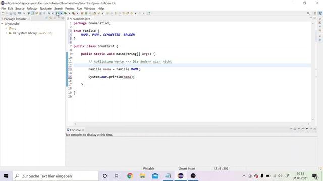Click the External Tools run icon

[x=73, y=13]
